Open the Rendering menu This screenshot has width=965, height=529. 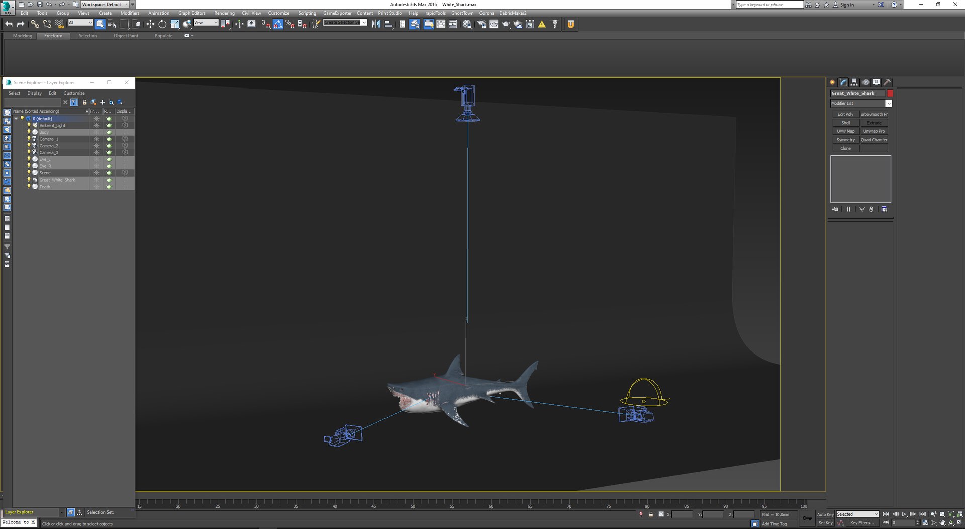pos(224,13)
